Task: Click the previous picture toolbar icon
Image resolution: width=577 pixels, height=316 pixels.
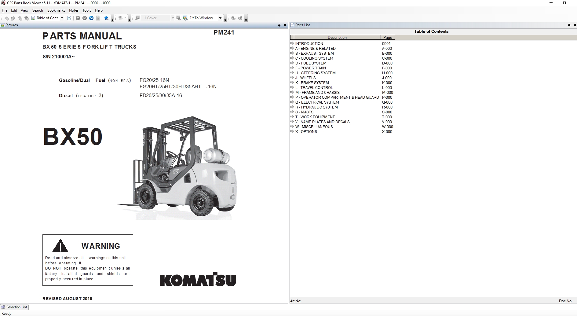Action: coord(138,18)
